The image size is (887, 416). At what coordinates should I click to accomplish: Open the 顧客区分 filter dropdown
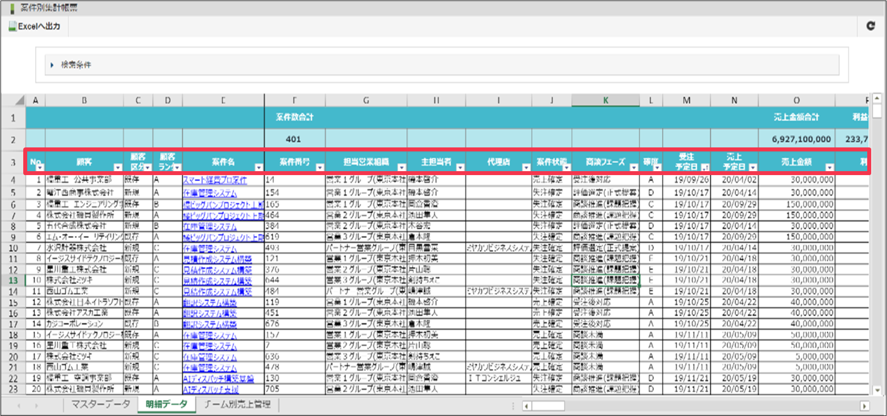[x=147, y=167]
